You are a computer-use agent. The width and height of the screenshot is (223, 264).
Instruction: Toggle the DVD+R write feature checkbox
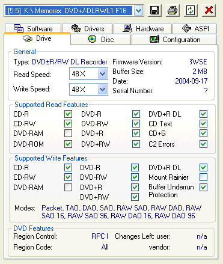(x=135, y=187)
